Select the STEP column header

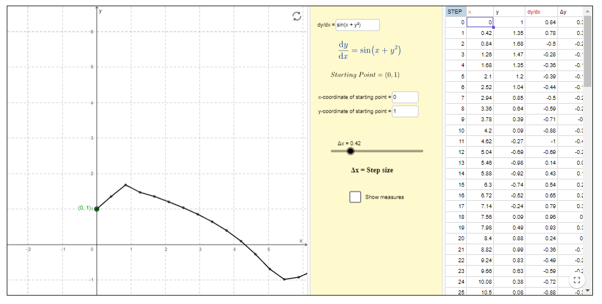coord(455,11)
